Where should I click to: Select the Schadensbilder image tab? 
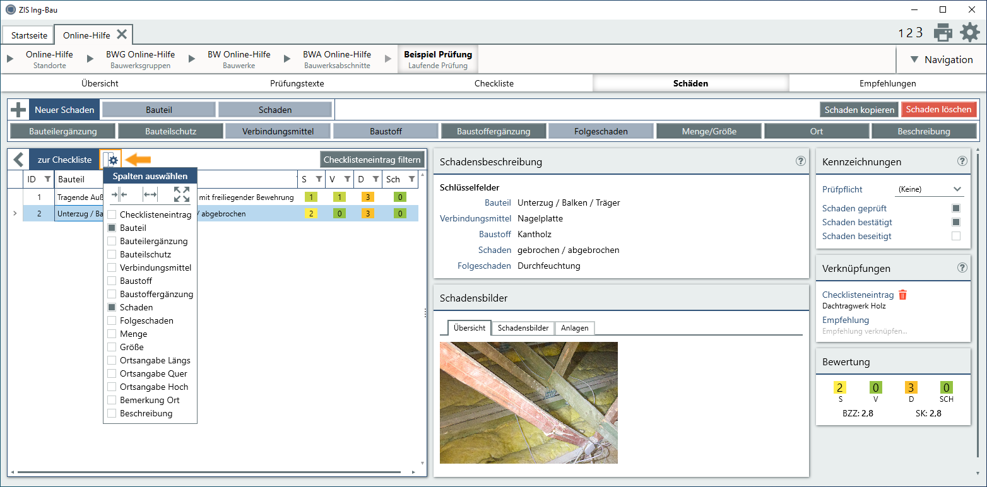tap(523, 328)
